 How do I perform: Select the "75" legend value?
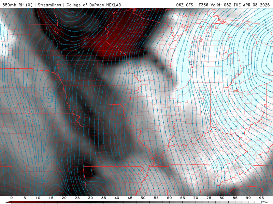[209, 198]
